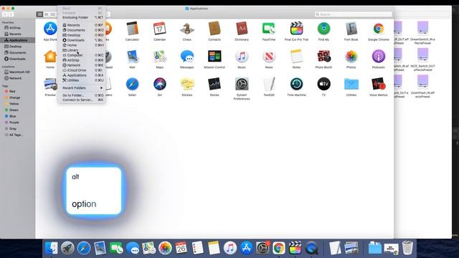Screen dimensions: 459x258
Task: Click the Finder back navigation button
Action: pyautogui.click(x=5, y=14)
